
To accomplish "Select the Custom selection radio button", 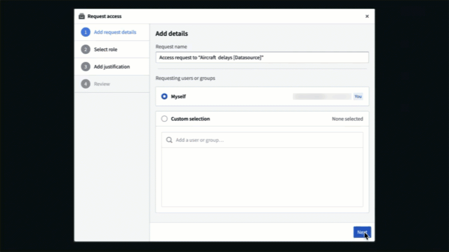I will pos(164,118).
